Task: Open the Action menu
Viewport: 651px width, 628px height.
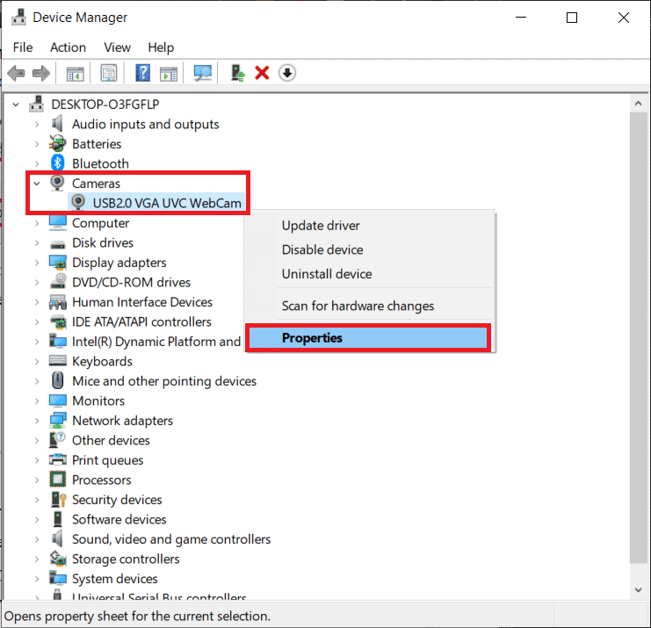Action: [x=68, y=47]
